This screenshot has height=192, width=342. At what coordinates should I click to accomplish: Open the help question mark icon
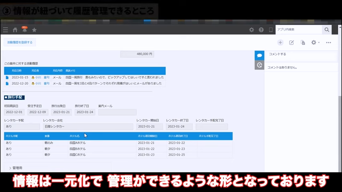coord(261,30)
